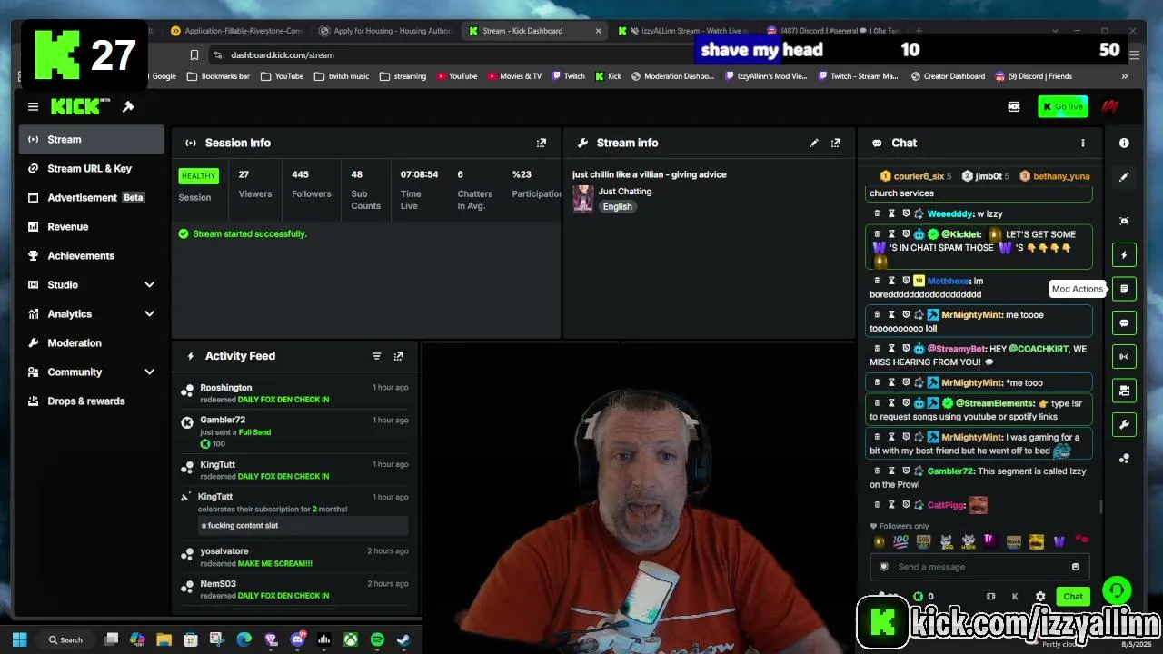Image resolution: width=1163 pixels, height=654 pixels.
Task: Switch to the Apply for Housing browser tab
Action: coord(383,31)
